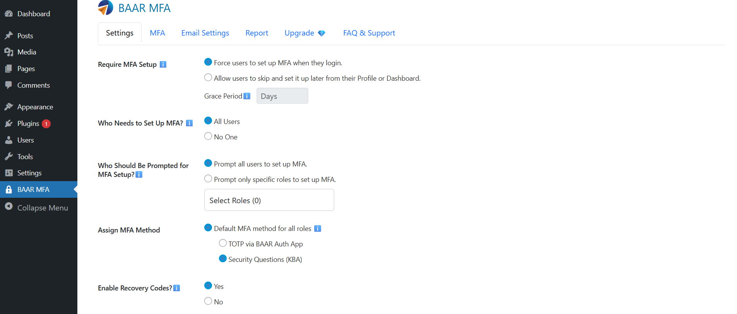
Task: Select Allow users to skip MFA setup
Action: tap(208, 78)
